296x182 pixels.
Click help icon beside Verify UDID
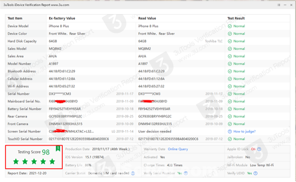pos(255,173)
